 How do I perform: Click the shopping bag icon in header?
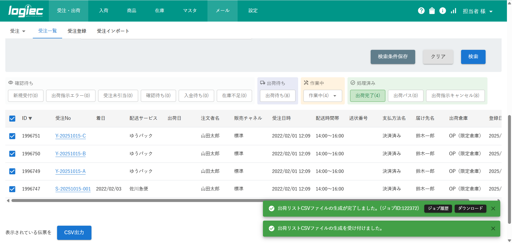[432, 11]
